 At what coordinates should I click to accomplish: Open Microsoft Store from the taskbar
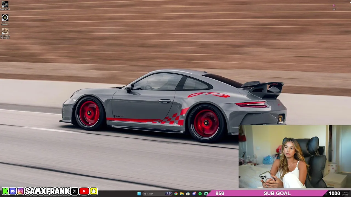click(188, 194)
